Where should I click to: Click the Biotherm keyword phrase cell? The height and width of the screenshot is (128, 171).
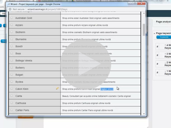pos(100,32)
